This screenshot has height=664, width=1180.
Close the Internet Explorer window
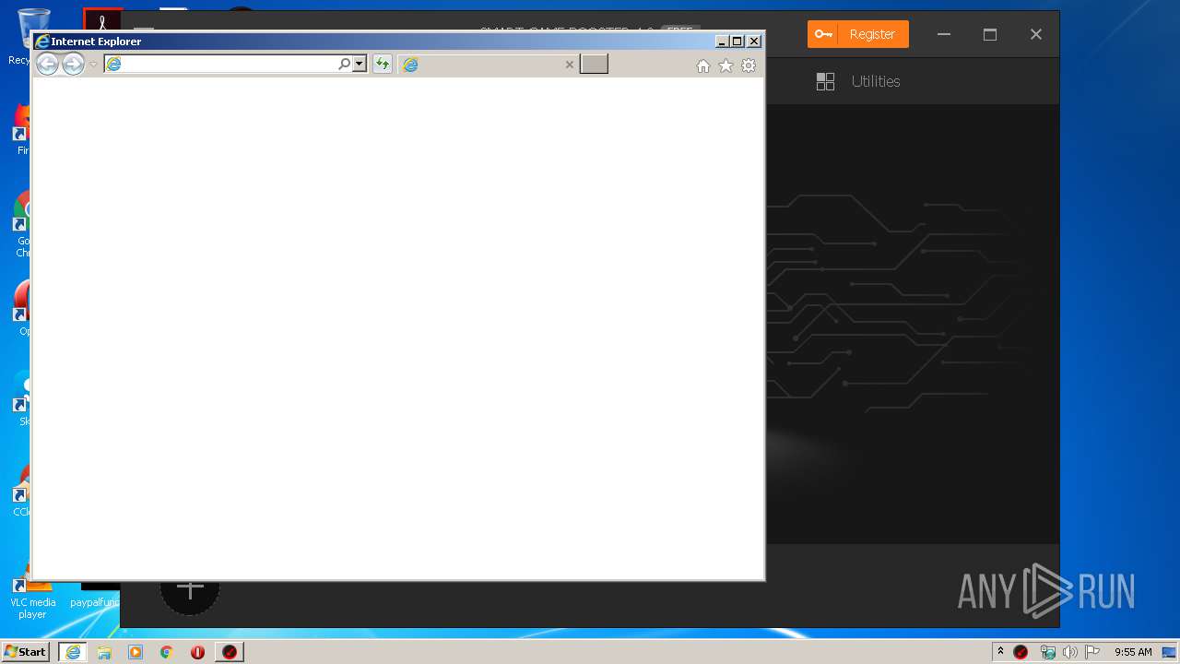pos(754,41)
